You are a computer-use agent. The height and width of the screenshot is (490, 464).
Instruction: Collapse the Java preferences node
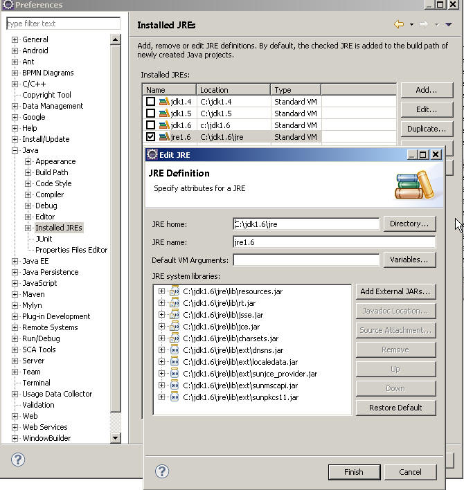[x=15, y=150]
